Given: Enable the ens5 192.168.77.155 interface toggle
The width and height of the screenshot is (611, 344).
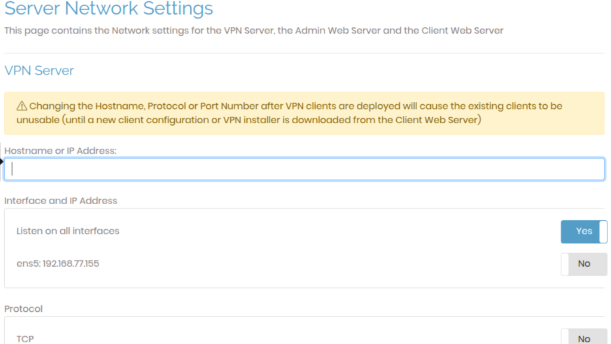Looking at the screenshot, I should 584,264.
